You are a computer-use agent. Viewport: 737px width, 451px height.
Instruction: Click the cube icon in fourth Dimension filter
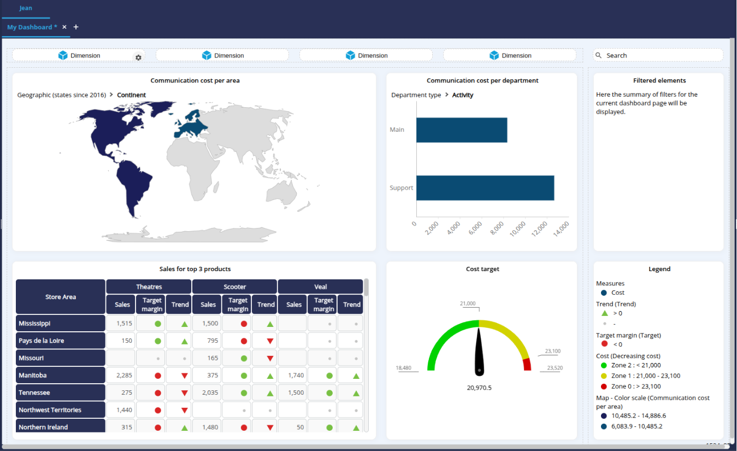(x=494, y=55)
